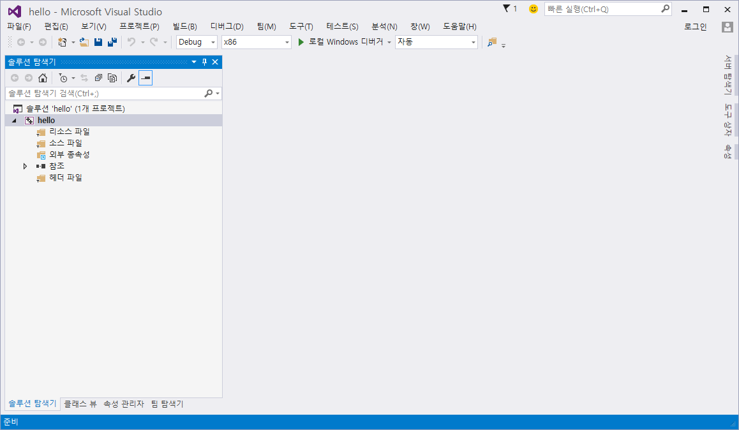Click the Save All icon
The height and width of the screenshot is (430, 739).
[x=112, y=42]
